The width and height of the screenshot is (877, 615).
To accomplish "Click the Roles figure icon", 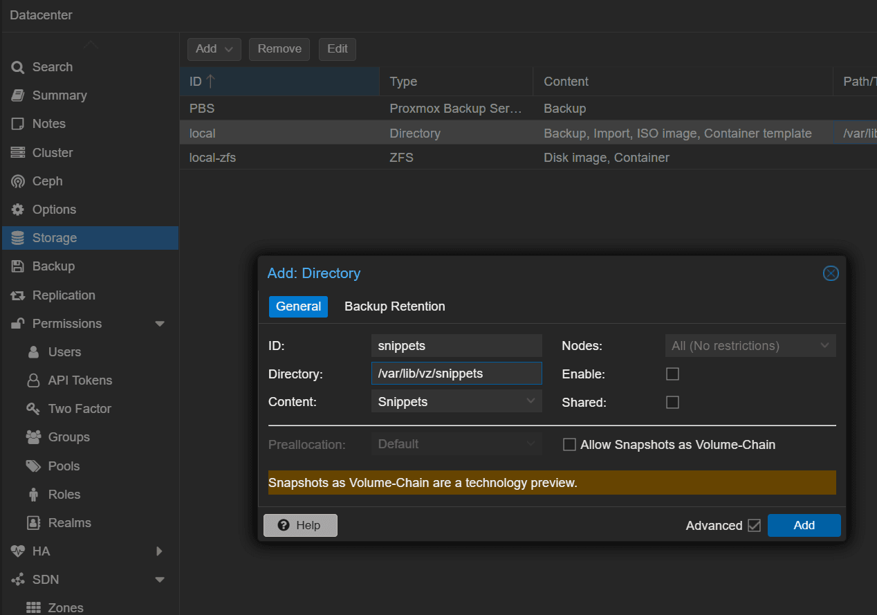I will tap(33, 495).
